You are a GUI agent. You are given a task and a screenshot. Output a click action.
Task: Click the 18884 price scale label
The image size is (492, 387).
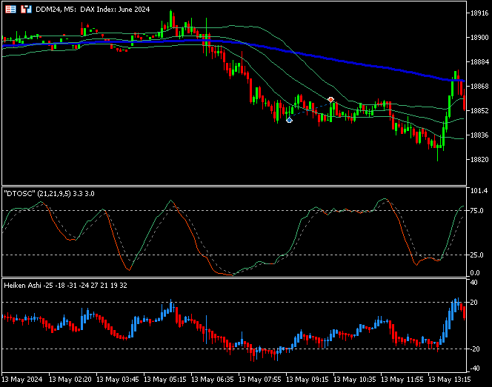point(479,62)
